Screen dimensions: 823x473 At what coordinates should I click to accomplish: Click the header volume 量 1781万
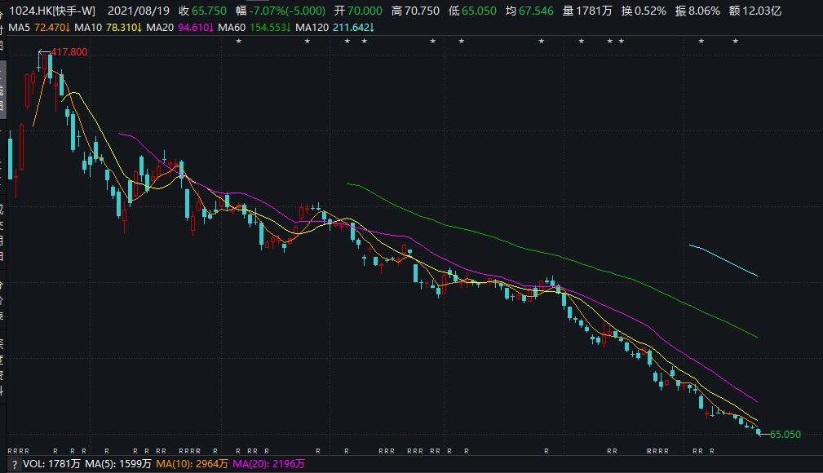pyautogui.click(x=587, y=11)
